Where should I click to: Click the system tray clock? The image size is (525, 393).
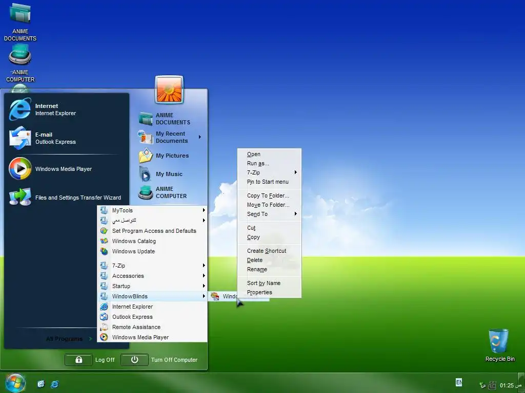511,385
